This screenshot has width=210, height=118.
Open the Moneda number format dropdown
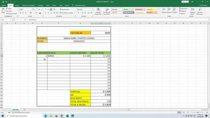[x=92, y=10]
